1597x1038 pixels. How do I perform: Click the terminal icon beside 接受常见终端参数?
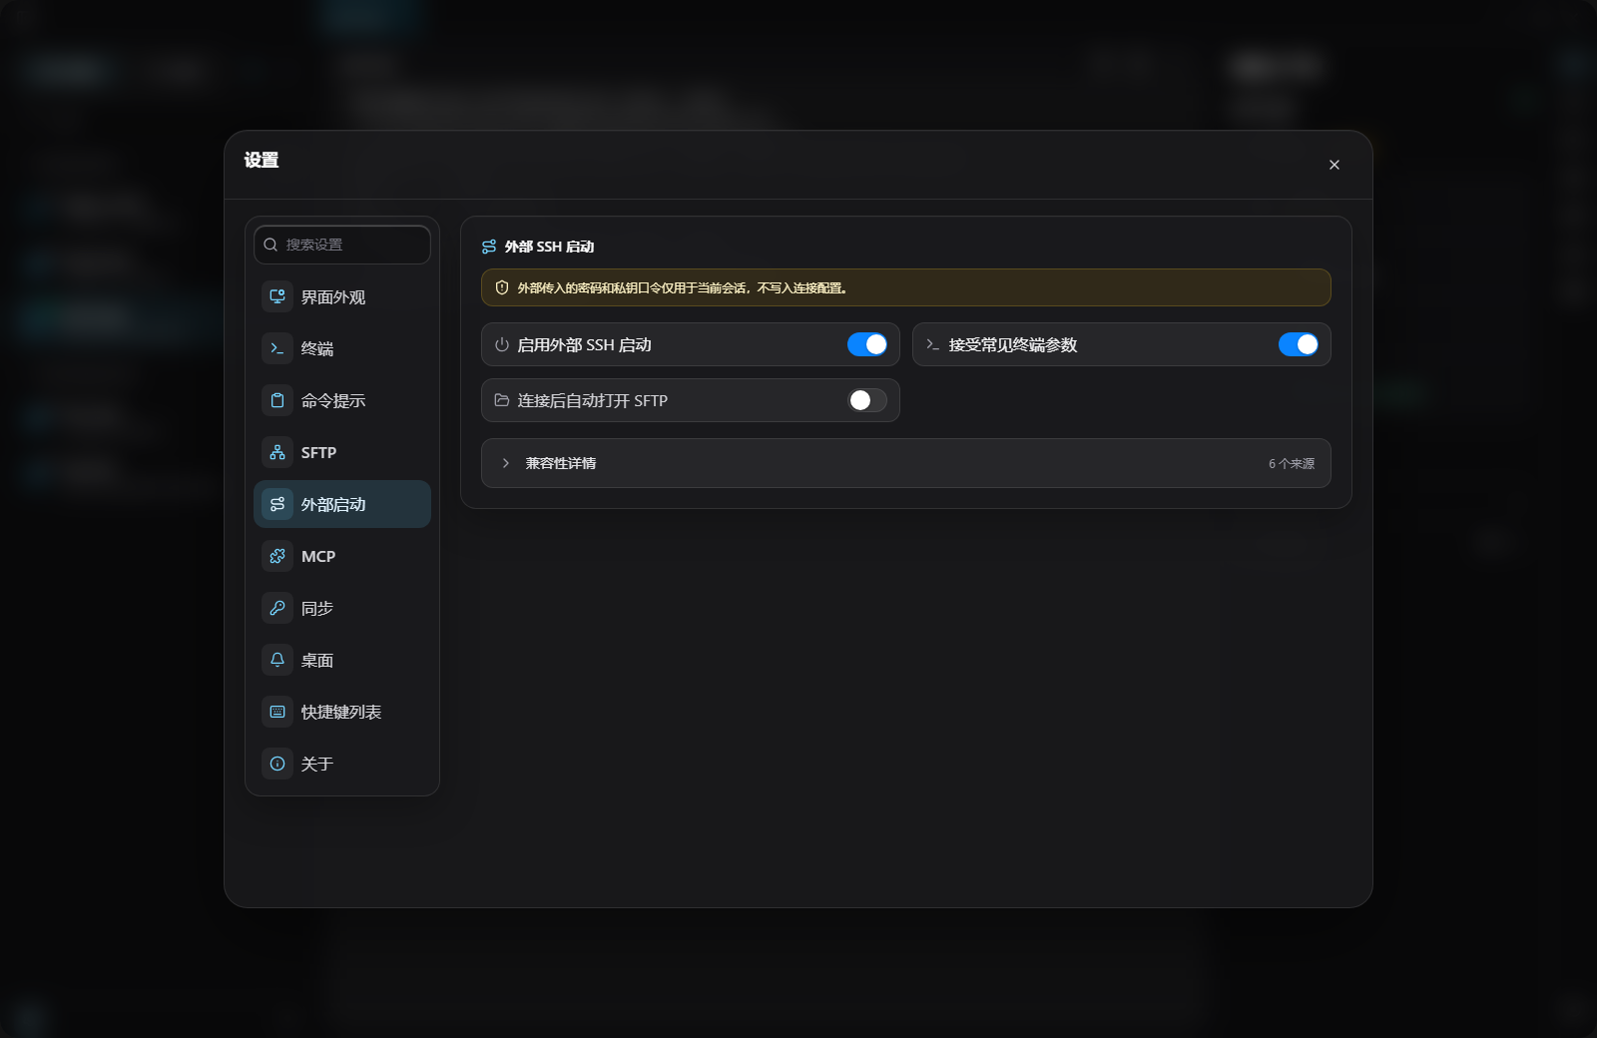tap(932, 344)
